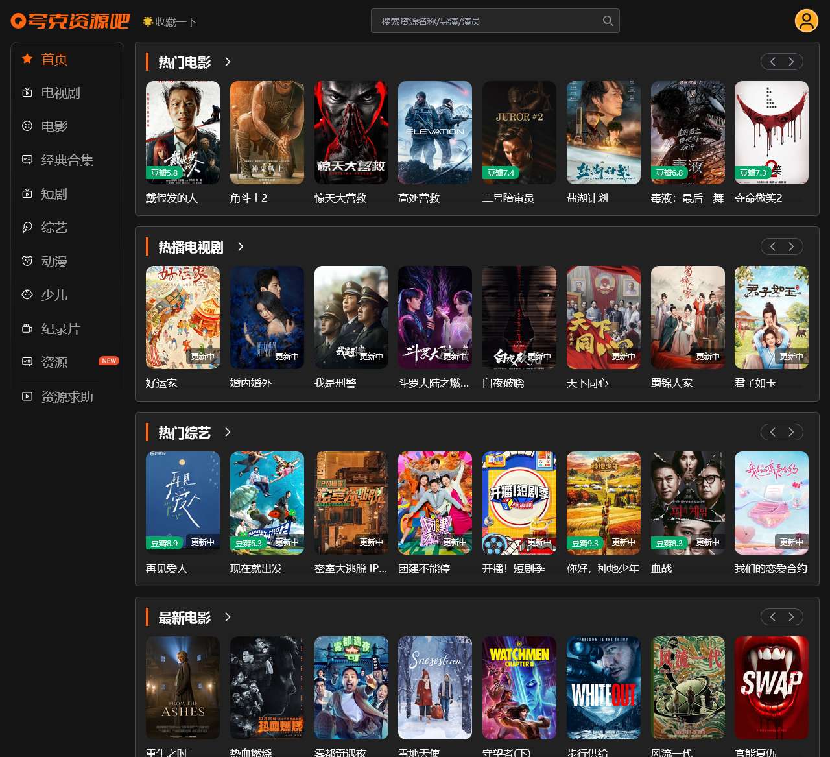Open the 毒液：最后一舞 movie poster
Viewport: 830px width, 757px height.
coord(688,132)
